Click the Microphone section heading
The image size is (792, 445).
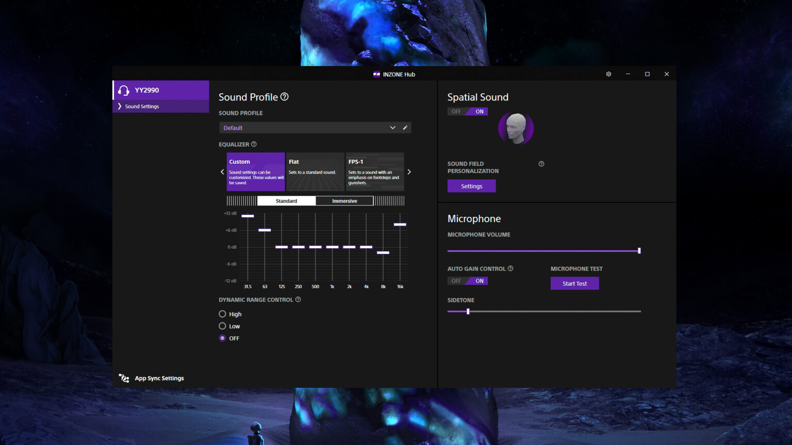(474, 219)
